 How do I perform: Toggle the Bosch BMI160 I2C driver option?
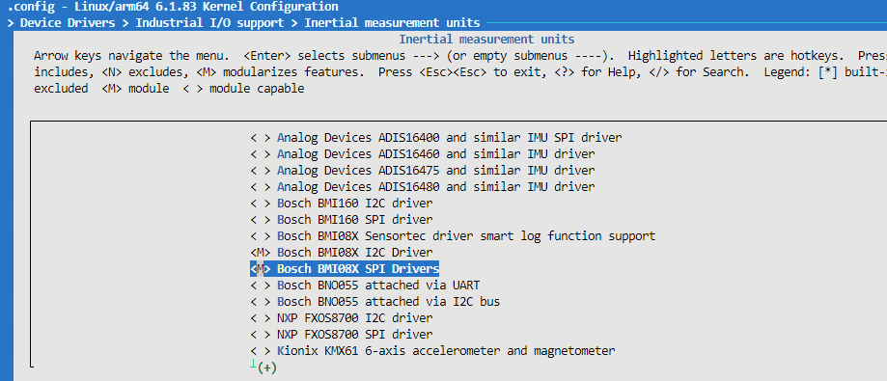[261, 203]
